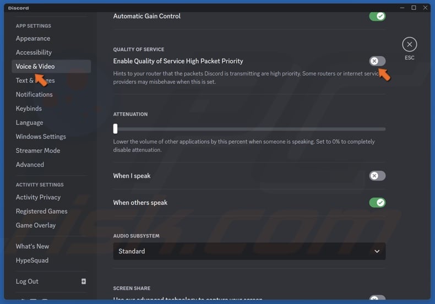Turn on the When I speak switch
Image resolution: width=435 pixels, height=304 pixels.
[377, 176]
